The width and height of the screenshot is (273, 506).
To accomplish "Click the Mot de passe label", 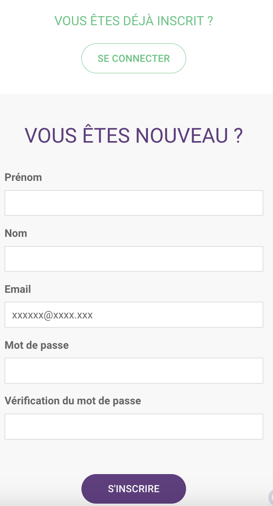I will pyautogui.click(x=37, y=345).
